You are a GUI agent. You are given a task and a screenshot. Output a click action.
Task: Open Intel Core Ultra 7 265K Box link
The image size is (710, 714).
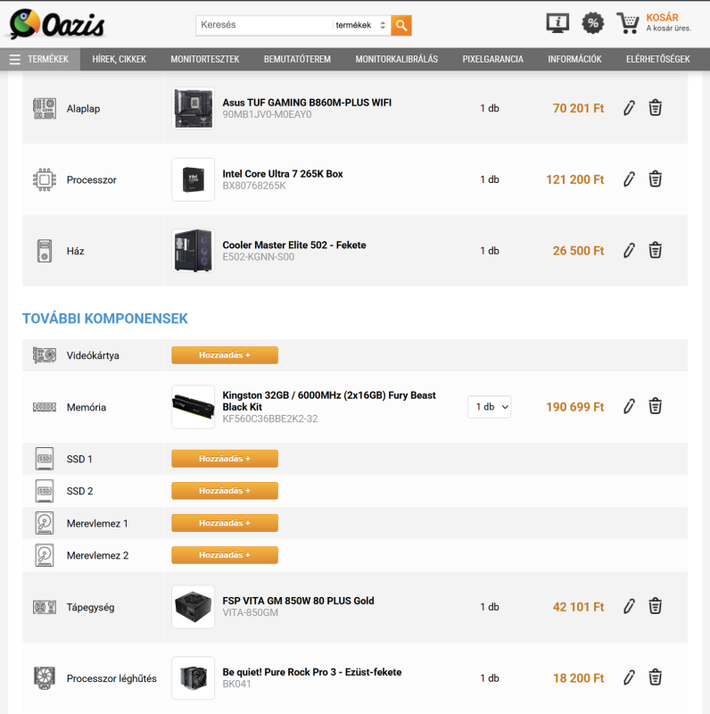(x=283, y=174)
